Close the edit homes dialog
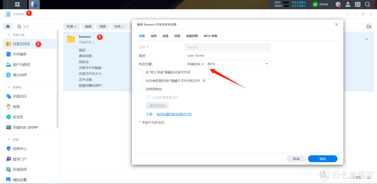This screenshot has height=184, width=377. click(337, 24)
